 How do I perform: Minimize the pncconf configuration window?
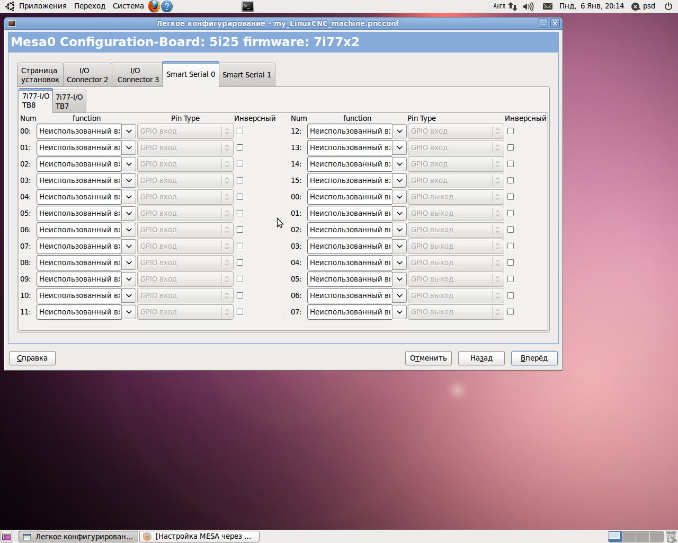543,23
